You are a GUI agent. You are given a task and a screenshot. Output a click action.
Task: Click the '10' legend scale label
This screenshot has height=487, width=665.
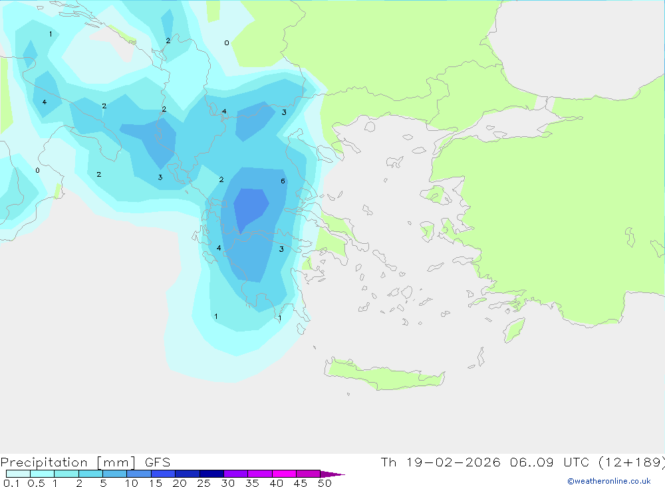132,483
